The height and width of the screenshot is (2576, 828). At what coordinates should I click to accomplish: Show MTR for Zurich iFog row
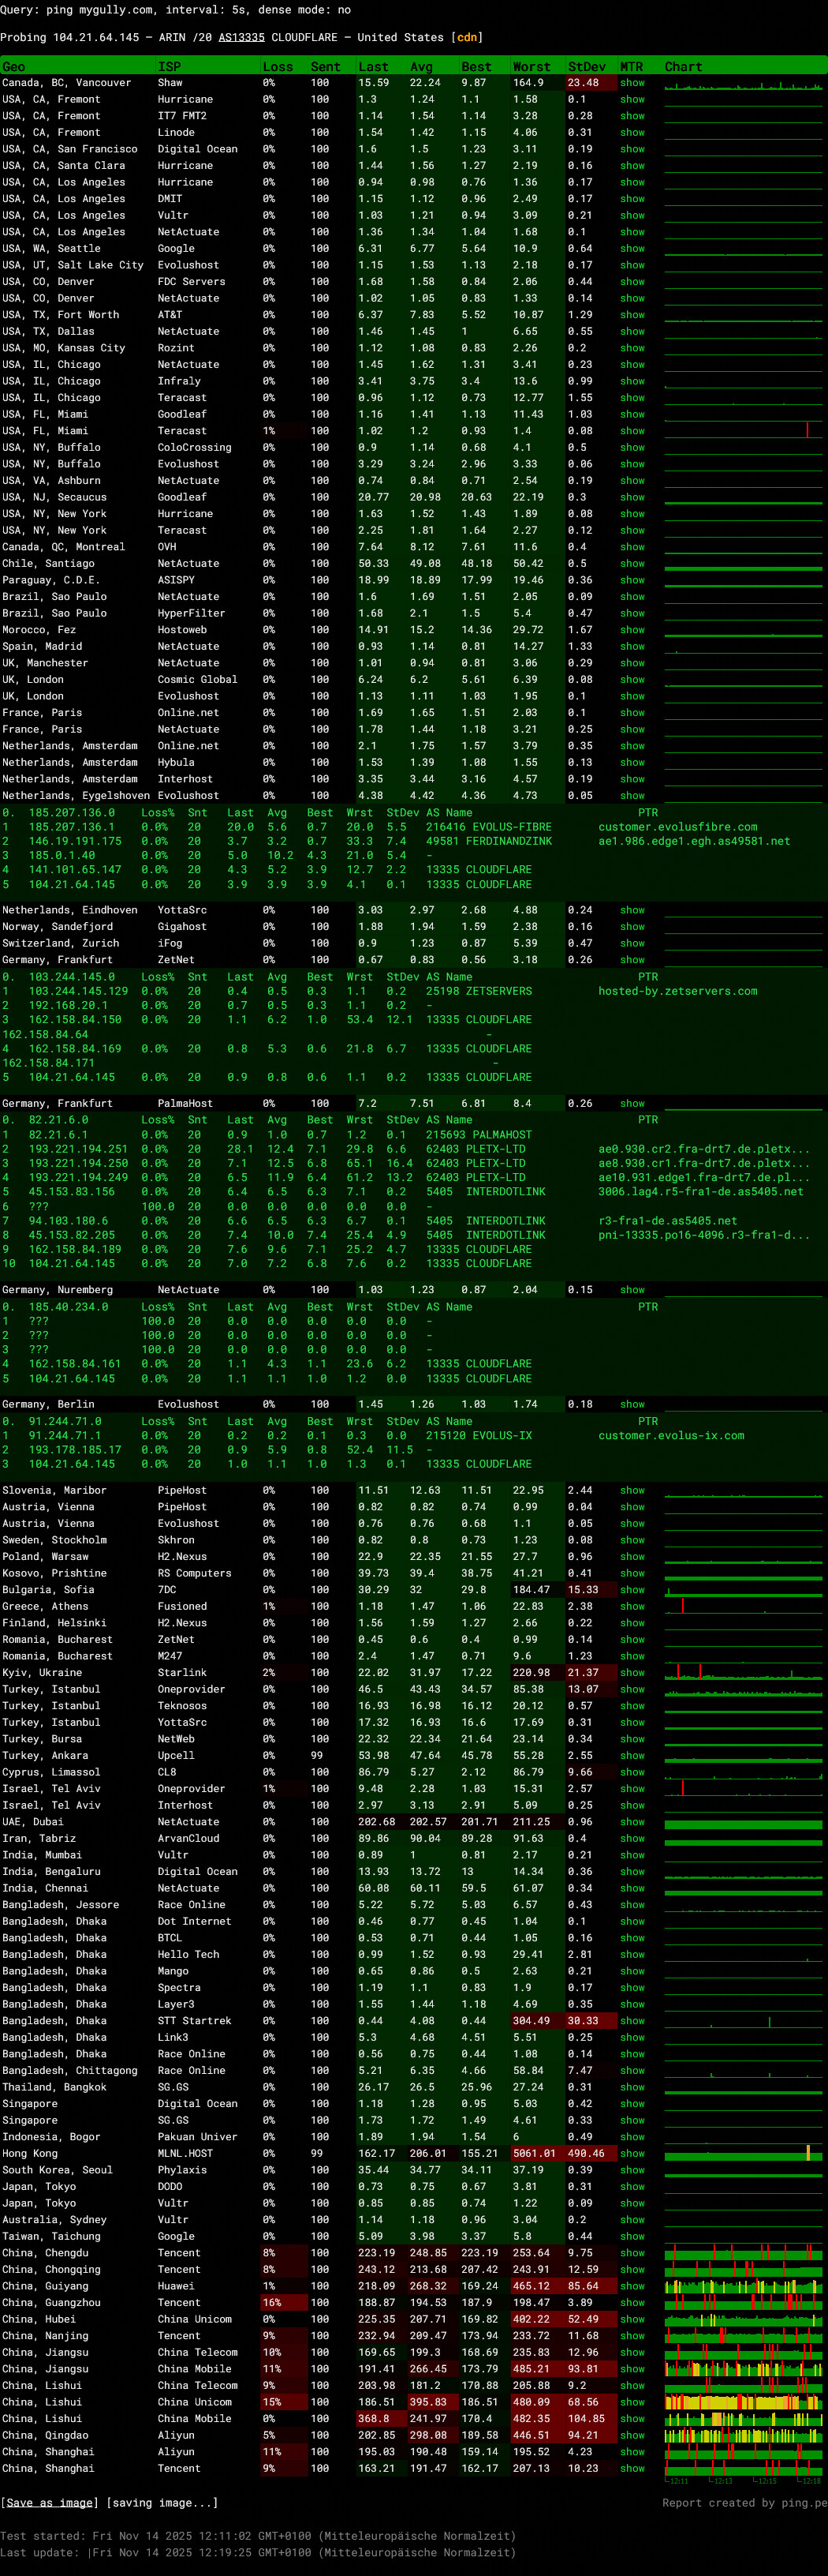(632, 943)
